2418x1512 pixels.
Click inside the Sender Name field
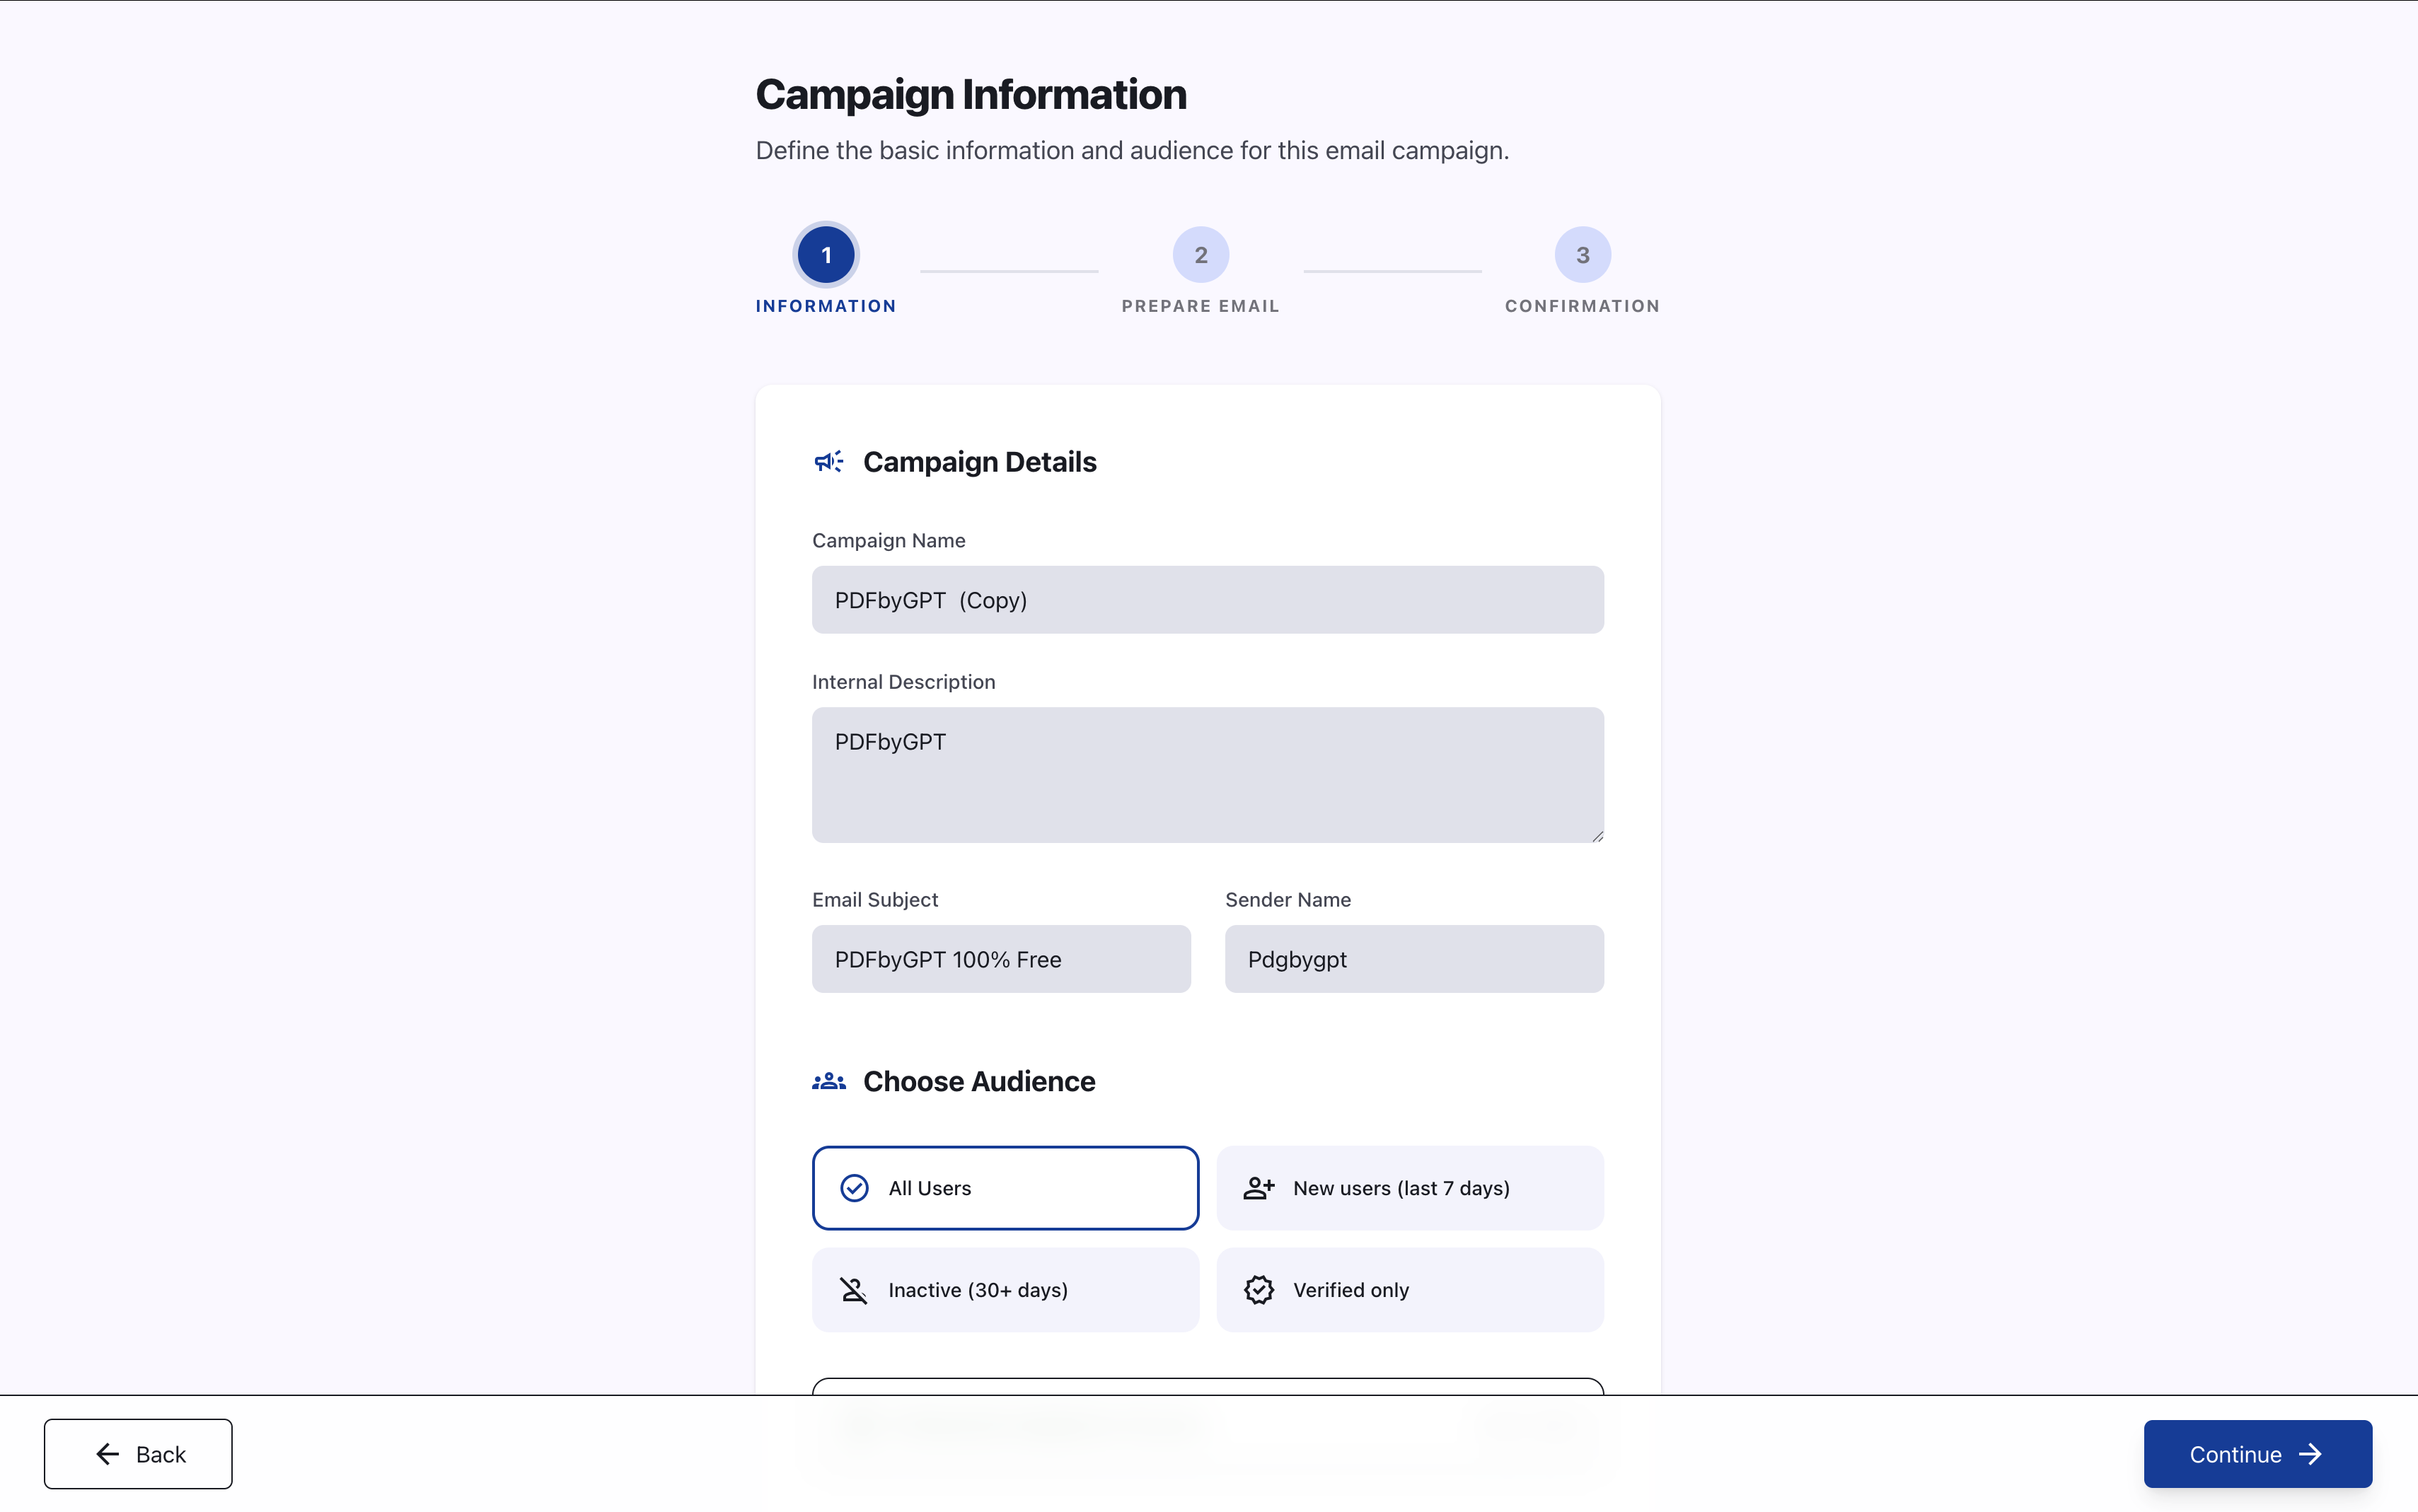pyautogui.click(x=1413, y=958)
